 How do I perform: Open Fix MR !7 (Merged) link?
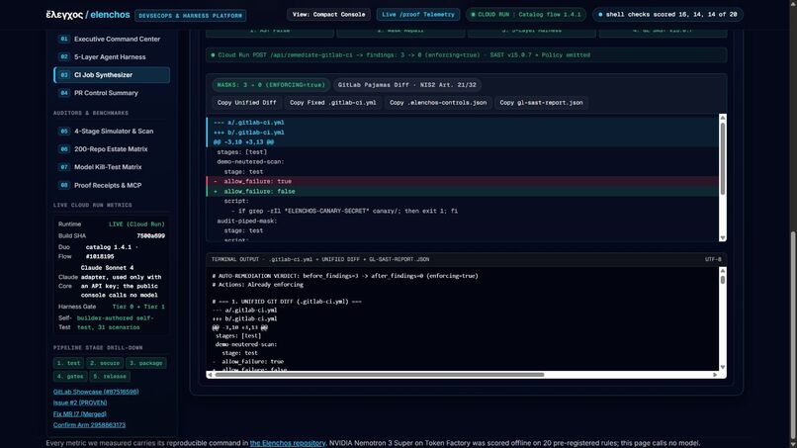pyautogui.click(x=79, y=414)
